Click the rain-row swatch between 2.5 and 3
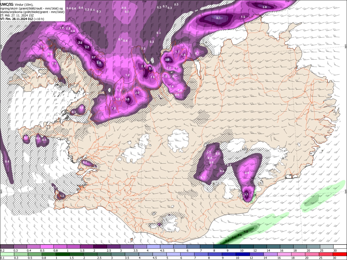347x260 pixels. point(104,254)
